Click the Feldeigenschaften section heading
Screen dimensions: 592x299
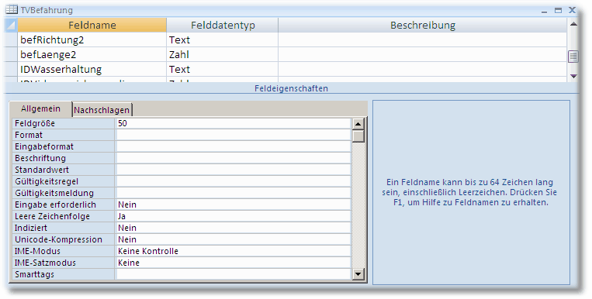tap(291, 88)
